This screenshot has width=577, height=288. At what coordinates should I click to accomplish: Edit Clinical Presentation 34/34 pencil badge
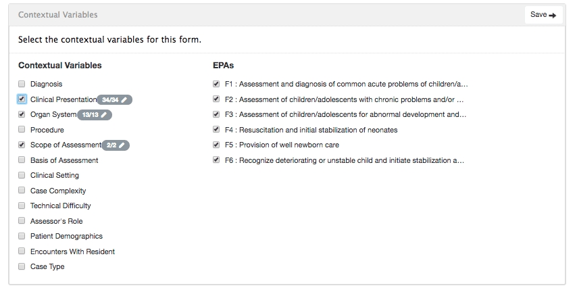pyautogui.click(x=115, y=99)
